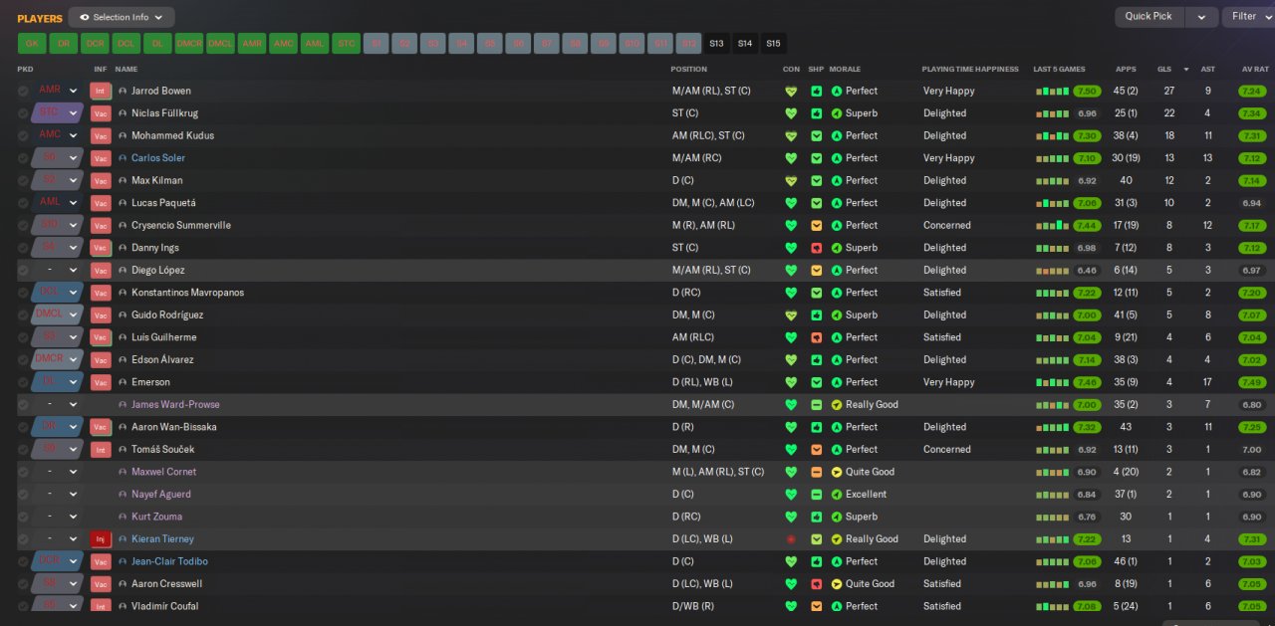The image size is (1275, 626).
Task: Click Jarrod Bowen's condition heart icon
Action: coord(791,91)
